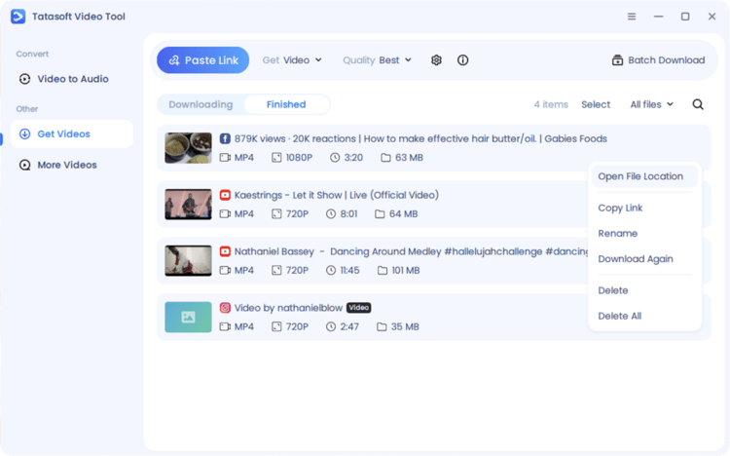730x456 pixels.
Task: Open the settings gear icon
Action: (x=436, y=60)
